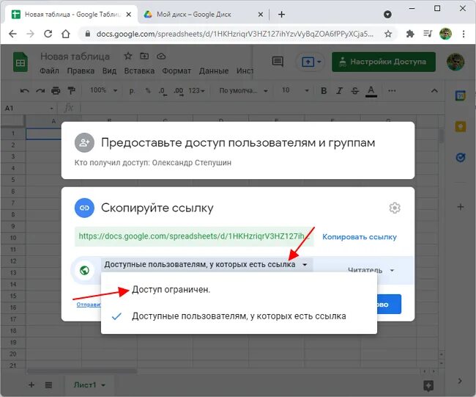Open the Файл menu
476x397 pixels.
49,71
